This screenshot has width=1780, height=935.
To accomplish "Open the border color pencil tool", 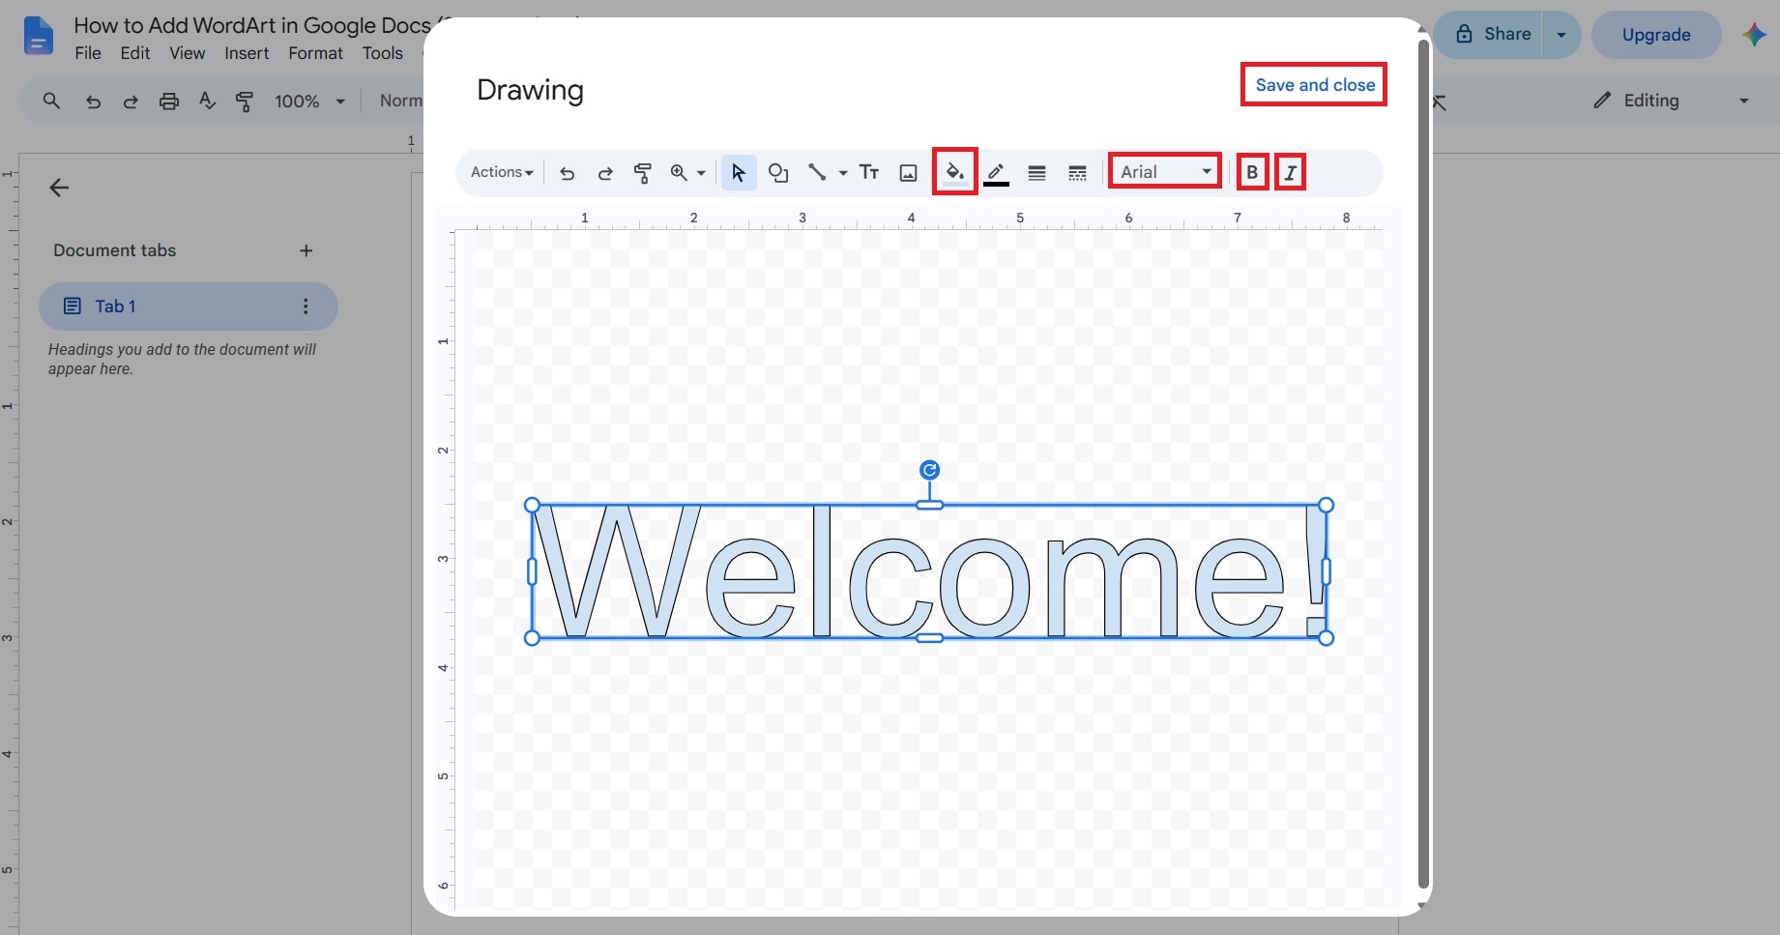I will point(996,173).
